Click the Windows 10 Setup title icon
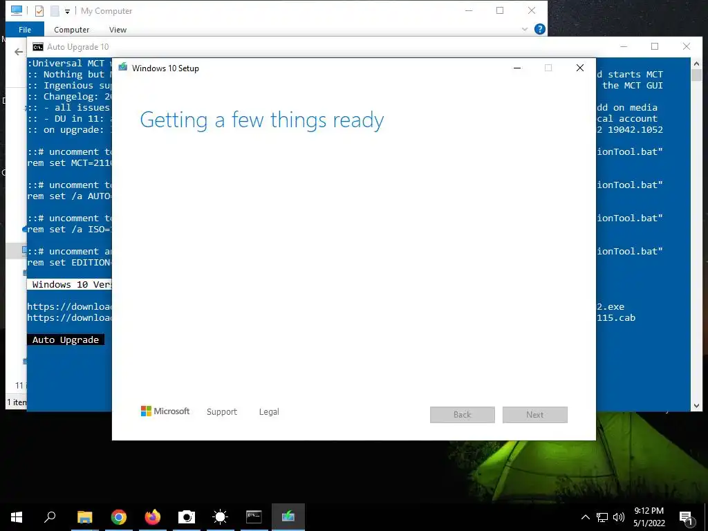This screenshot has width=708, height=531. click(x=123, y=67)
